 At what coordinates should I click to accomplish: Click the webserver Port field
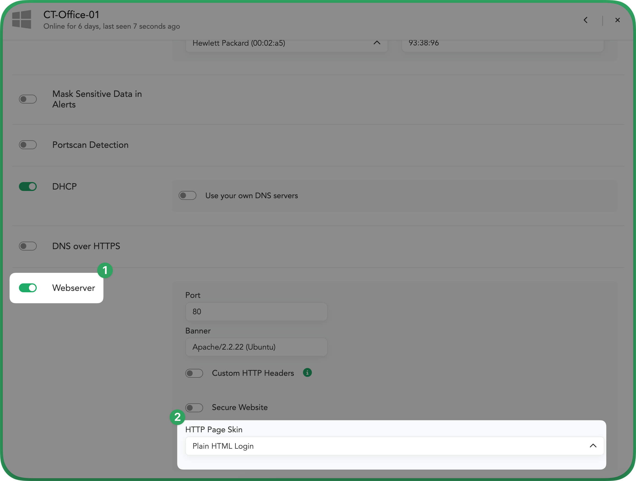coord(256,311)
